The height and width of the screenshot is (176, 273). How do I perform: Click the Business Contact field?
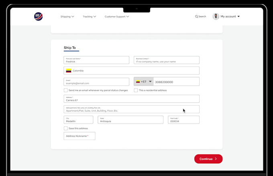point(167,60)
